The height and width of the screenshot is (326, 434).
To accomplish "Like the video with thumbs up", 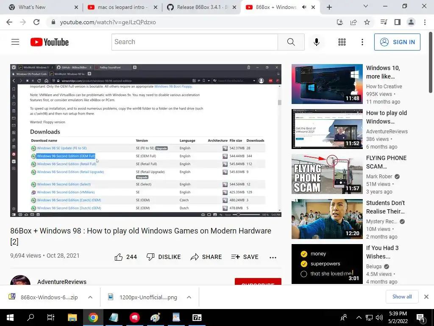I will point(125,257).
